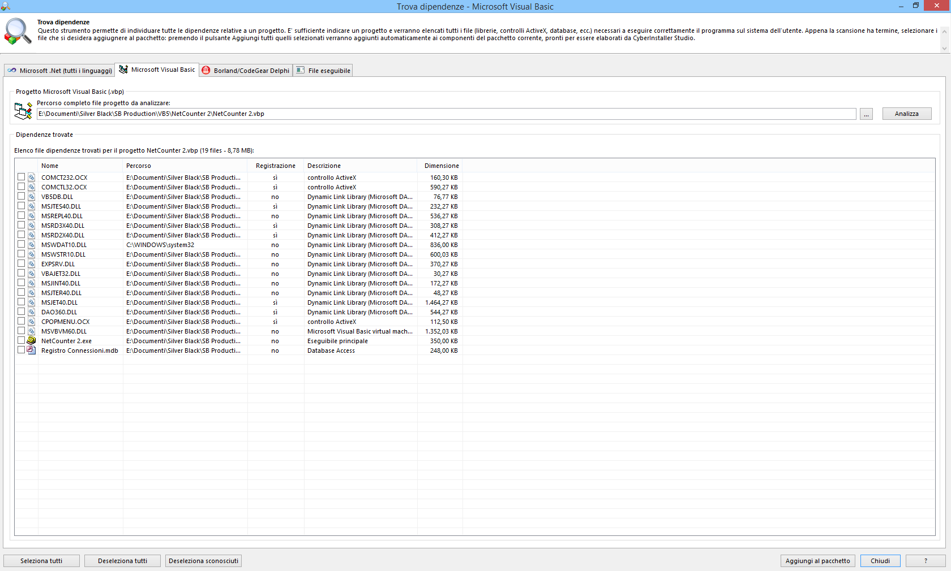Click the project file path input field
Image resolution: width=951 pixels, height=571 pixels.
(446, 114)
